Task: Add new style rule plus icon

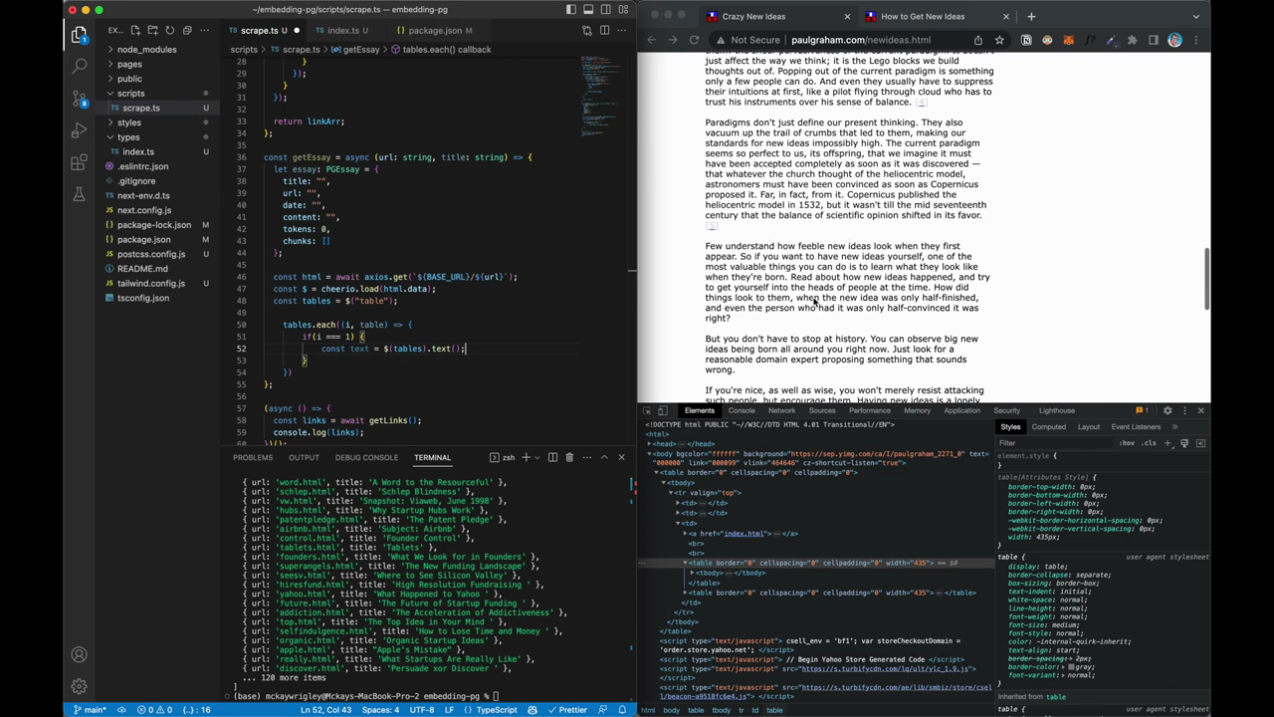Action: click(1168, 443)
